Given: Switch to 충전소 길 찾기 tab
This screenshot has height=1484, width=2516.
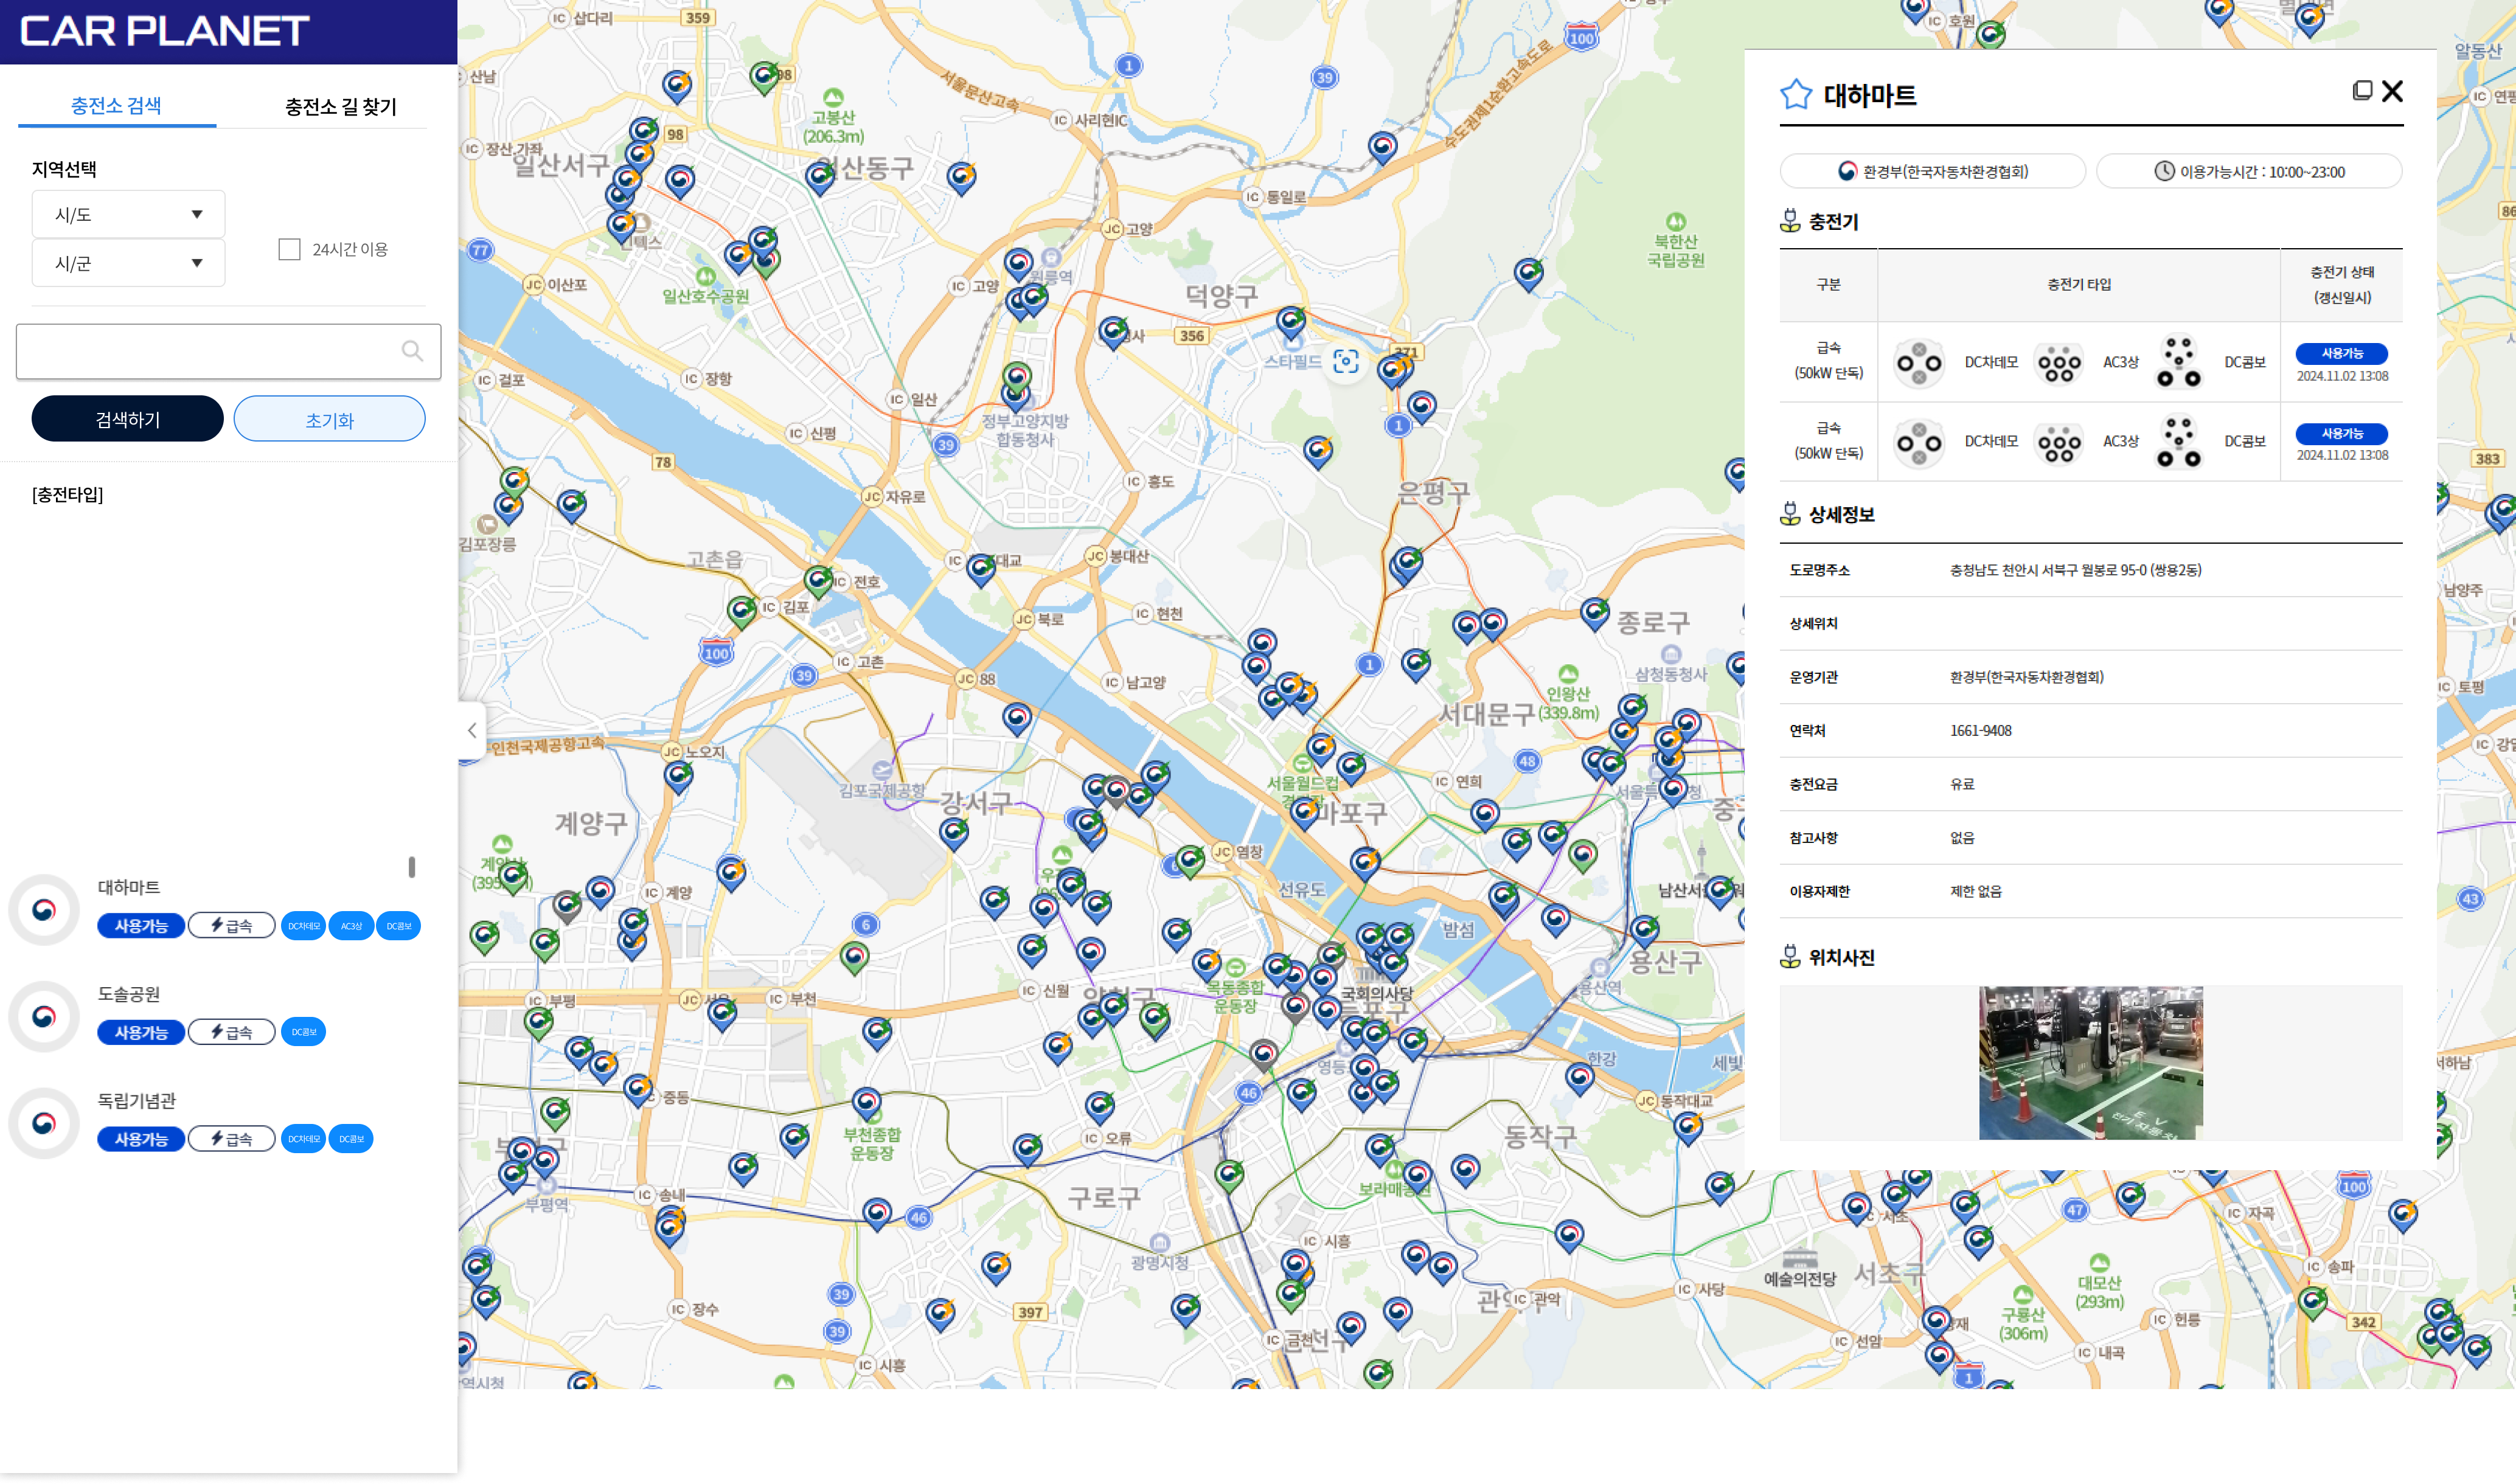Looking at the screenshot, I should click(x=340, y=107).
